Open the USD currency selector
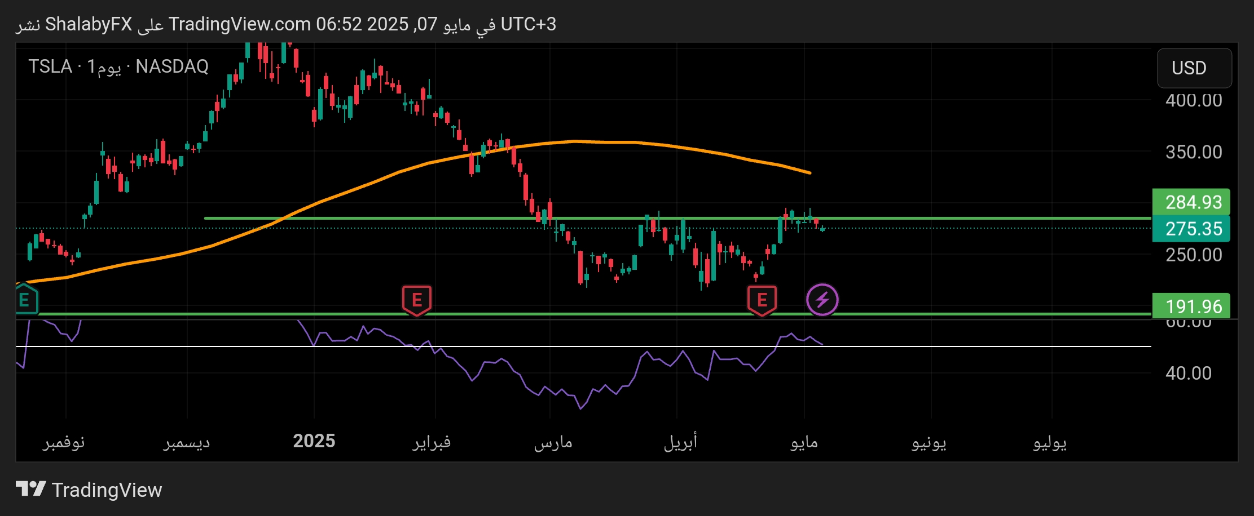The image size is (1254, 516). (1194, 68)
